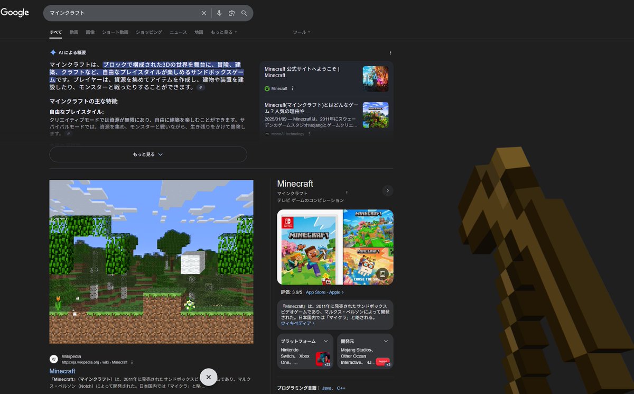Open the knowledge panel three-dot menu

click(x=347, y=193)
